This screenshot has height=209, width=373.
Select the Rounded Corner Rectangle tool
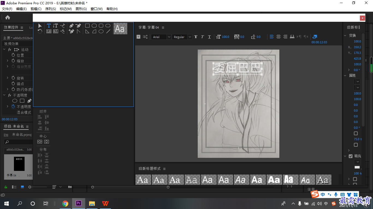101,26
